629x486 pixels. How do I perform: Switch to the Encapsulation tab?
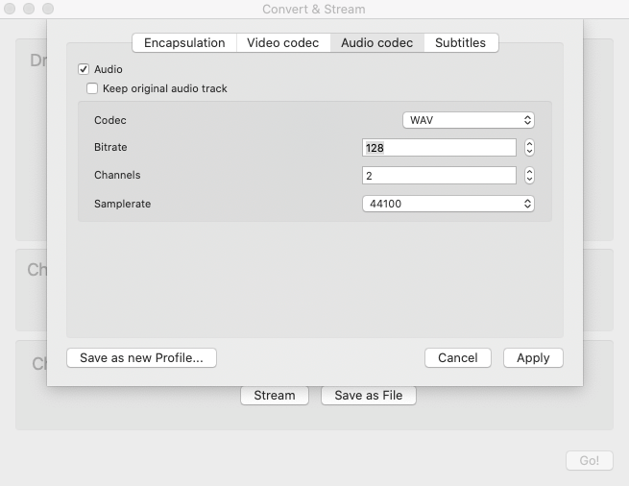coord(184,42)
